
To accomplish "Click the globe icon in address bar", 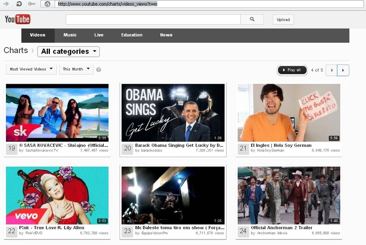I will (x=47, y=4).
